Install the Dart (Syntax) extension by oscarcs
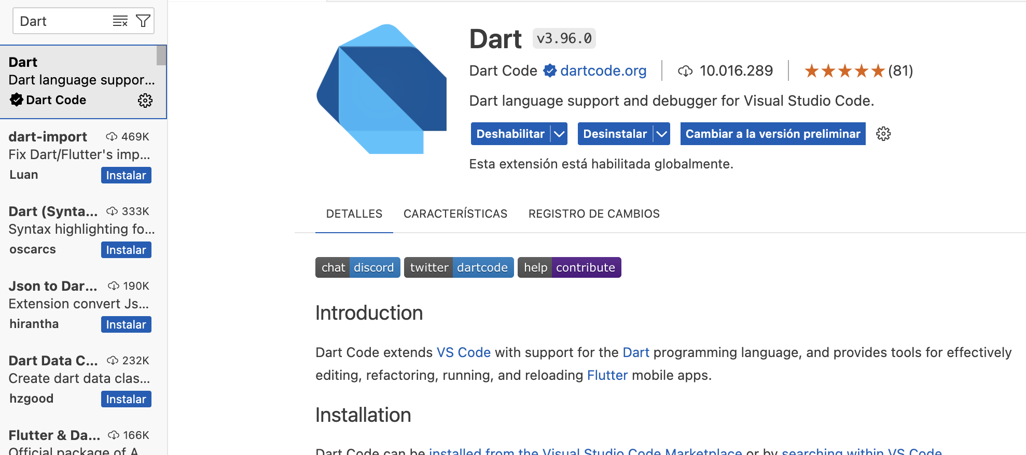This screenshot has height=455, width=1026. (x=126, y=250)
